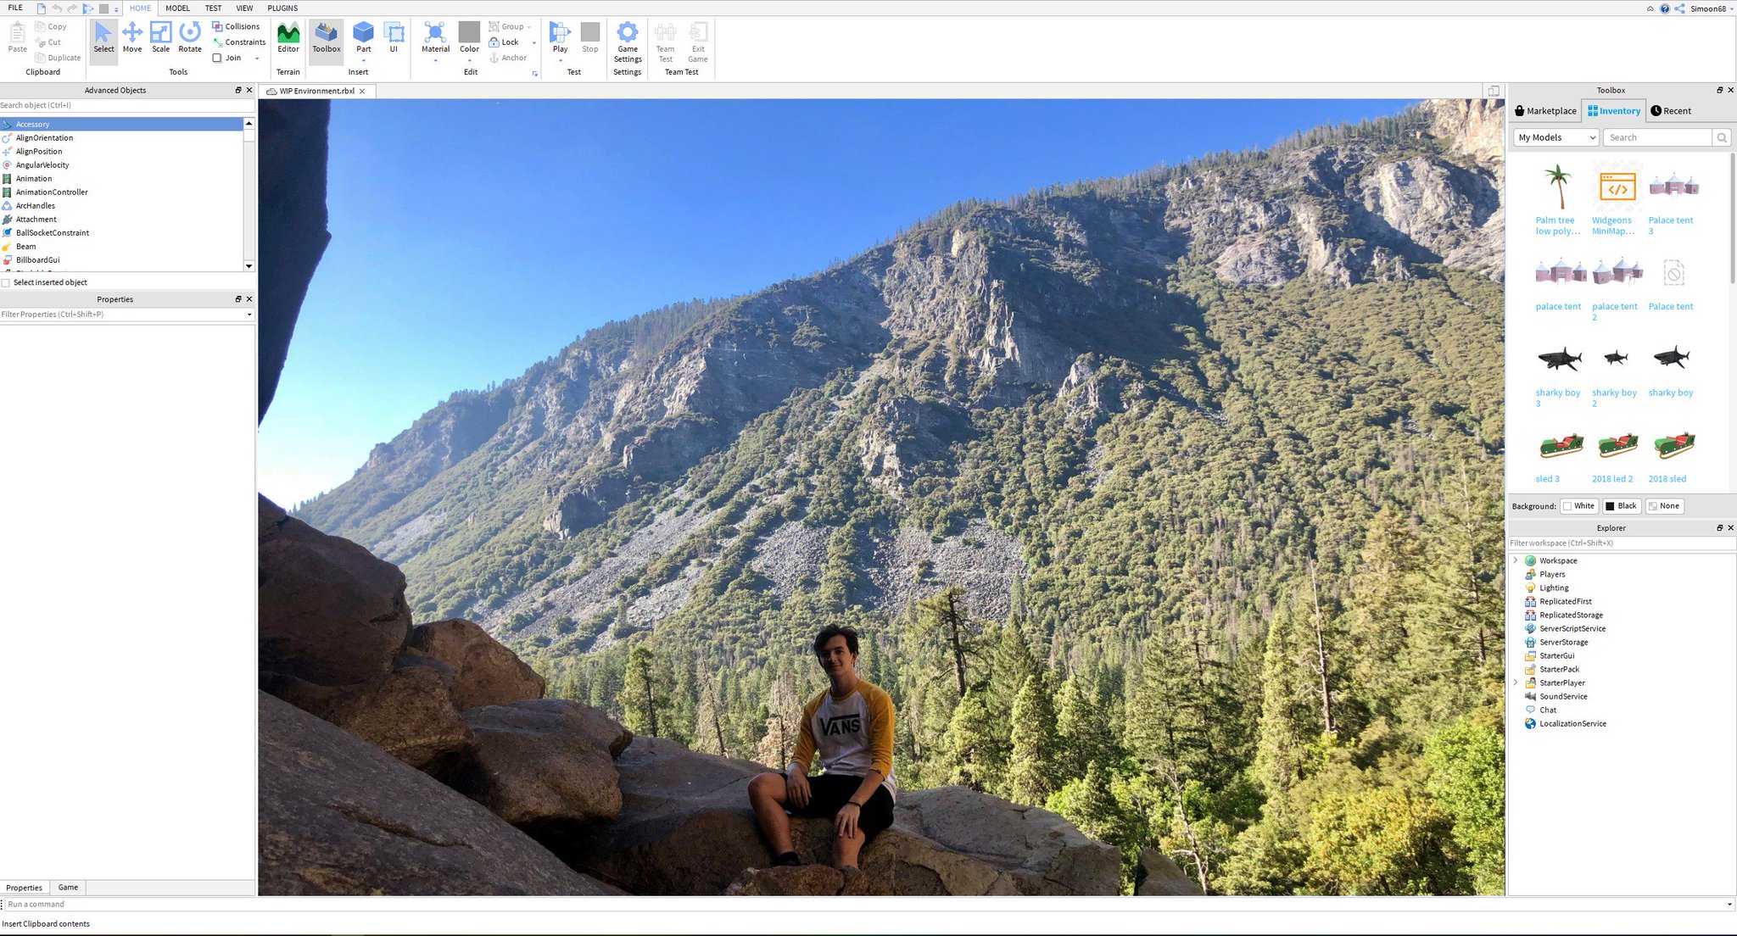
Task: Expand the StarterPlayer tree node
Action: coord(1516,682)
